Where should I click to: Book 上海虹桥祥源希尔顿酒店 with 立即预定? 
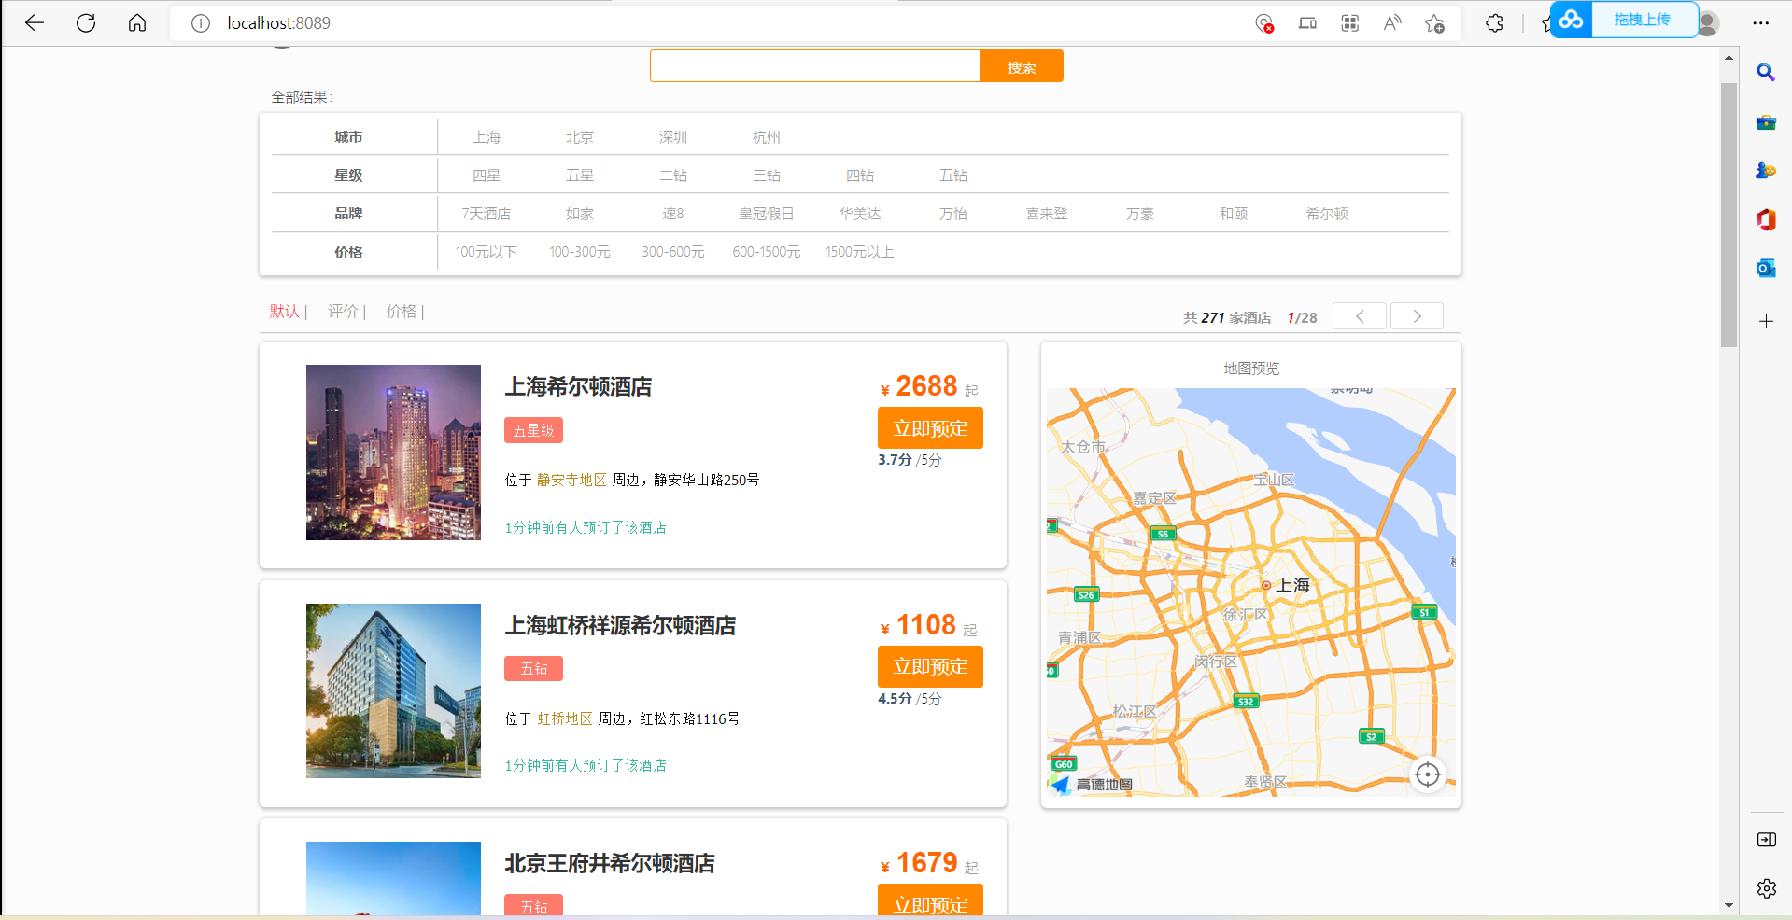pos(930,666)
